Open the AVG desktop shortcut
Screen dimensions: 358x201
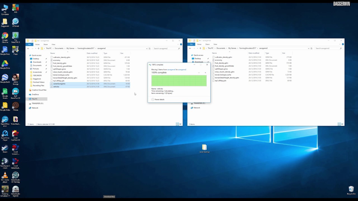coord(15,9)
